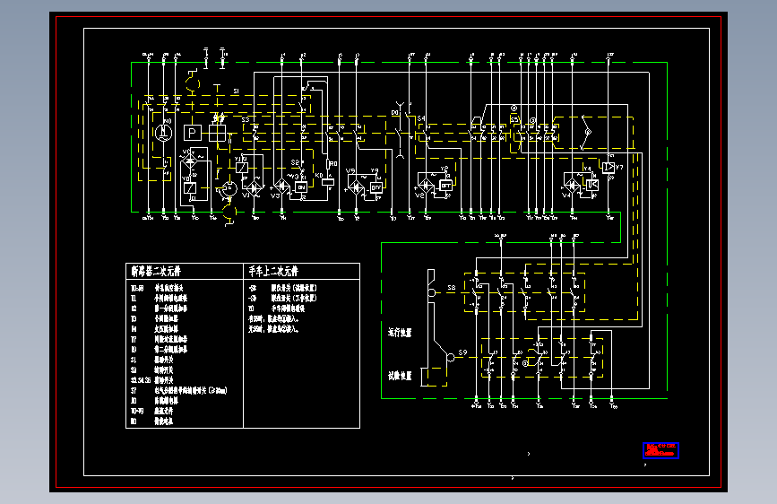Viewport: 777px width, 504px height.
Task: Pick the Y0 coil box symbol
Action: (190, 188)
